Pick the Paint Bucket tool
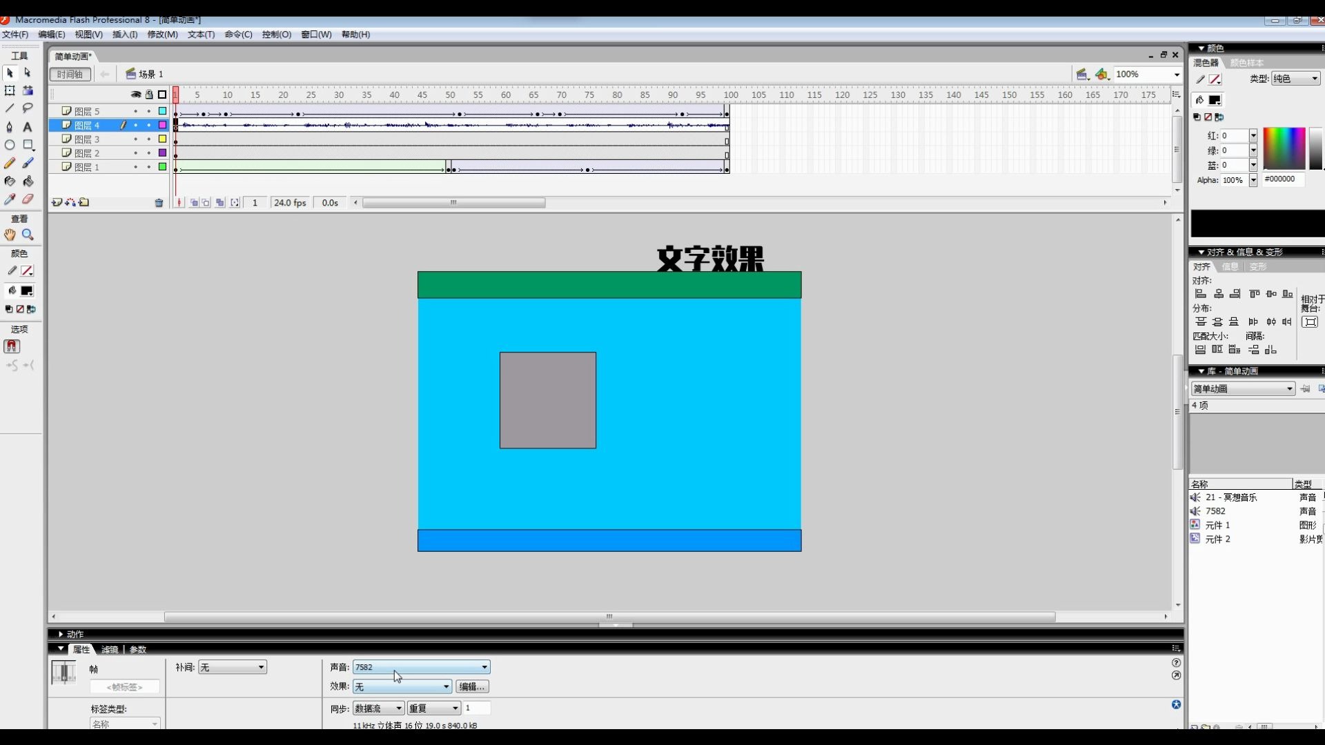 coord(28,181)
